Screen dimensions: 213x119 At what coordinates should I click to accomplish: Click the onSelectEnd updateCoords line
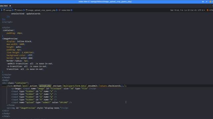26,14
